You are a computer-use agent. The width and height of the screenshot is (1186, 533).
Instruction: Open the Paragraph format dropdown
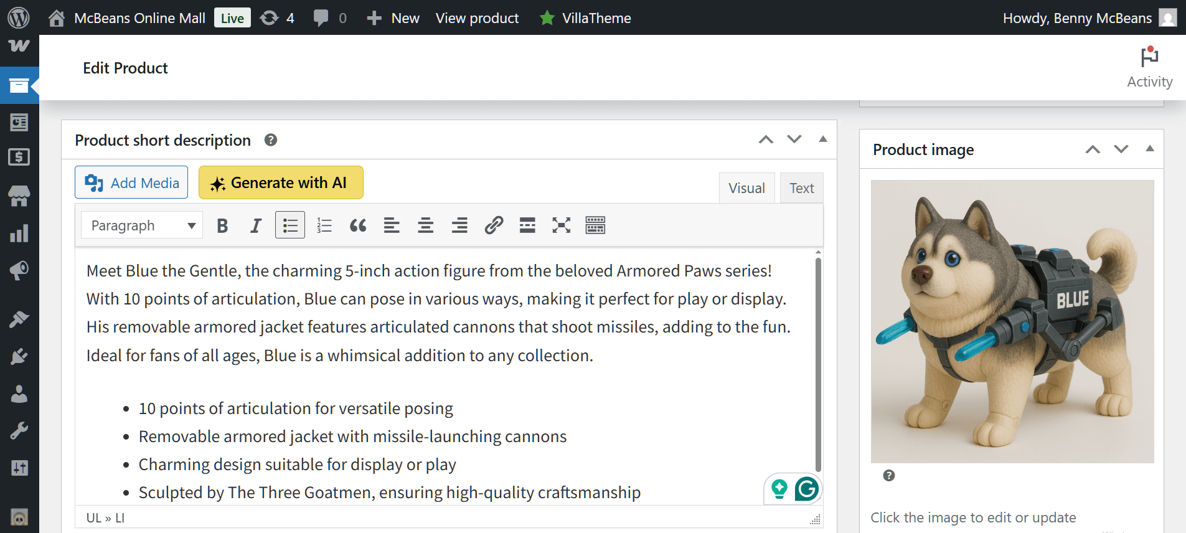point(142,225)
